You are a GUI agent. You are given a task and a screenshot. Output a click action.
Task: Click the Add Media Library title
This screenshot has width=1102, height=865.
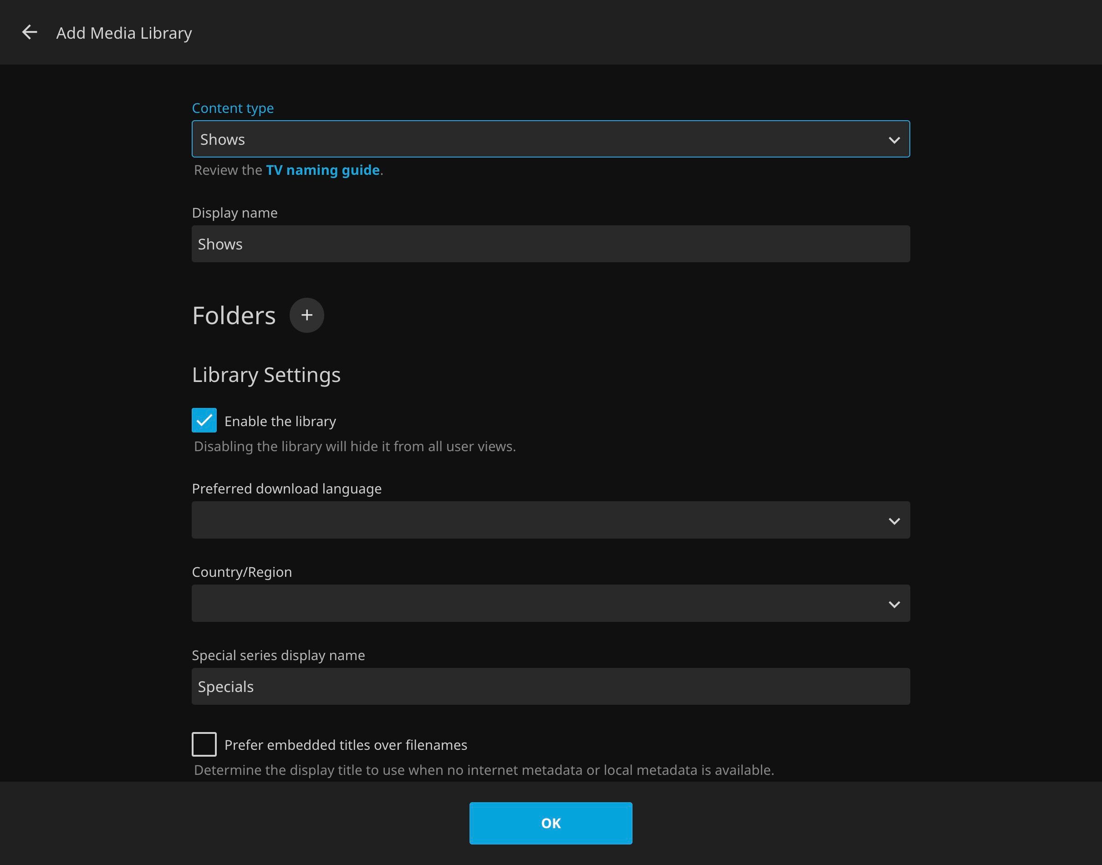pyautogui.click(x=124, y=33)
